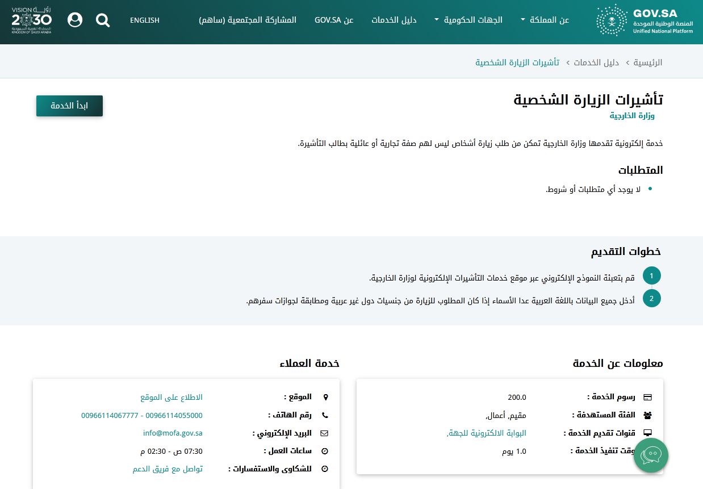The image size is (703, 489).
Task: Open the search on the GOV.SA header
Action: pyautogui.click(x=103, y=20)
